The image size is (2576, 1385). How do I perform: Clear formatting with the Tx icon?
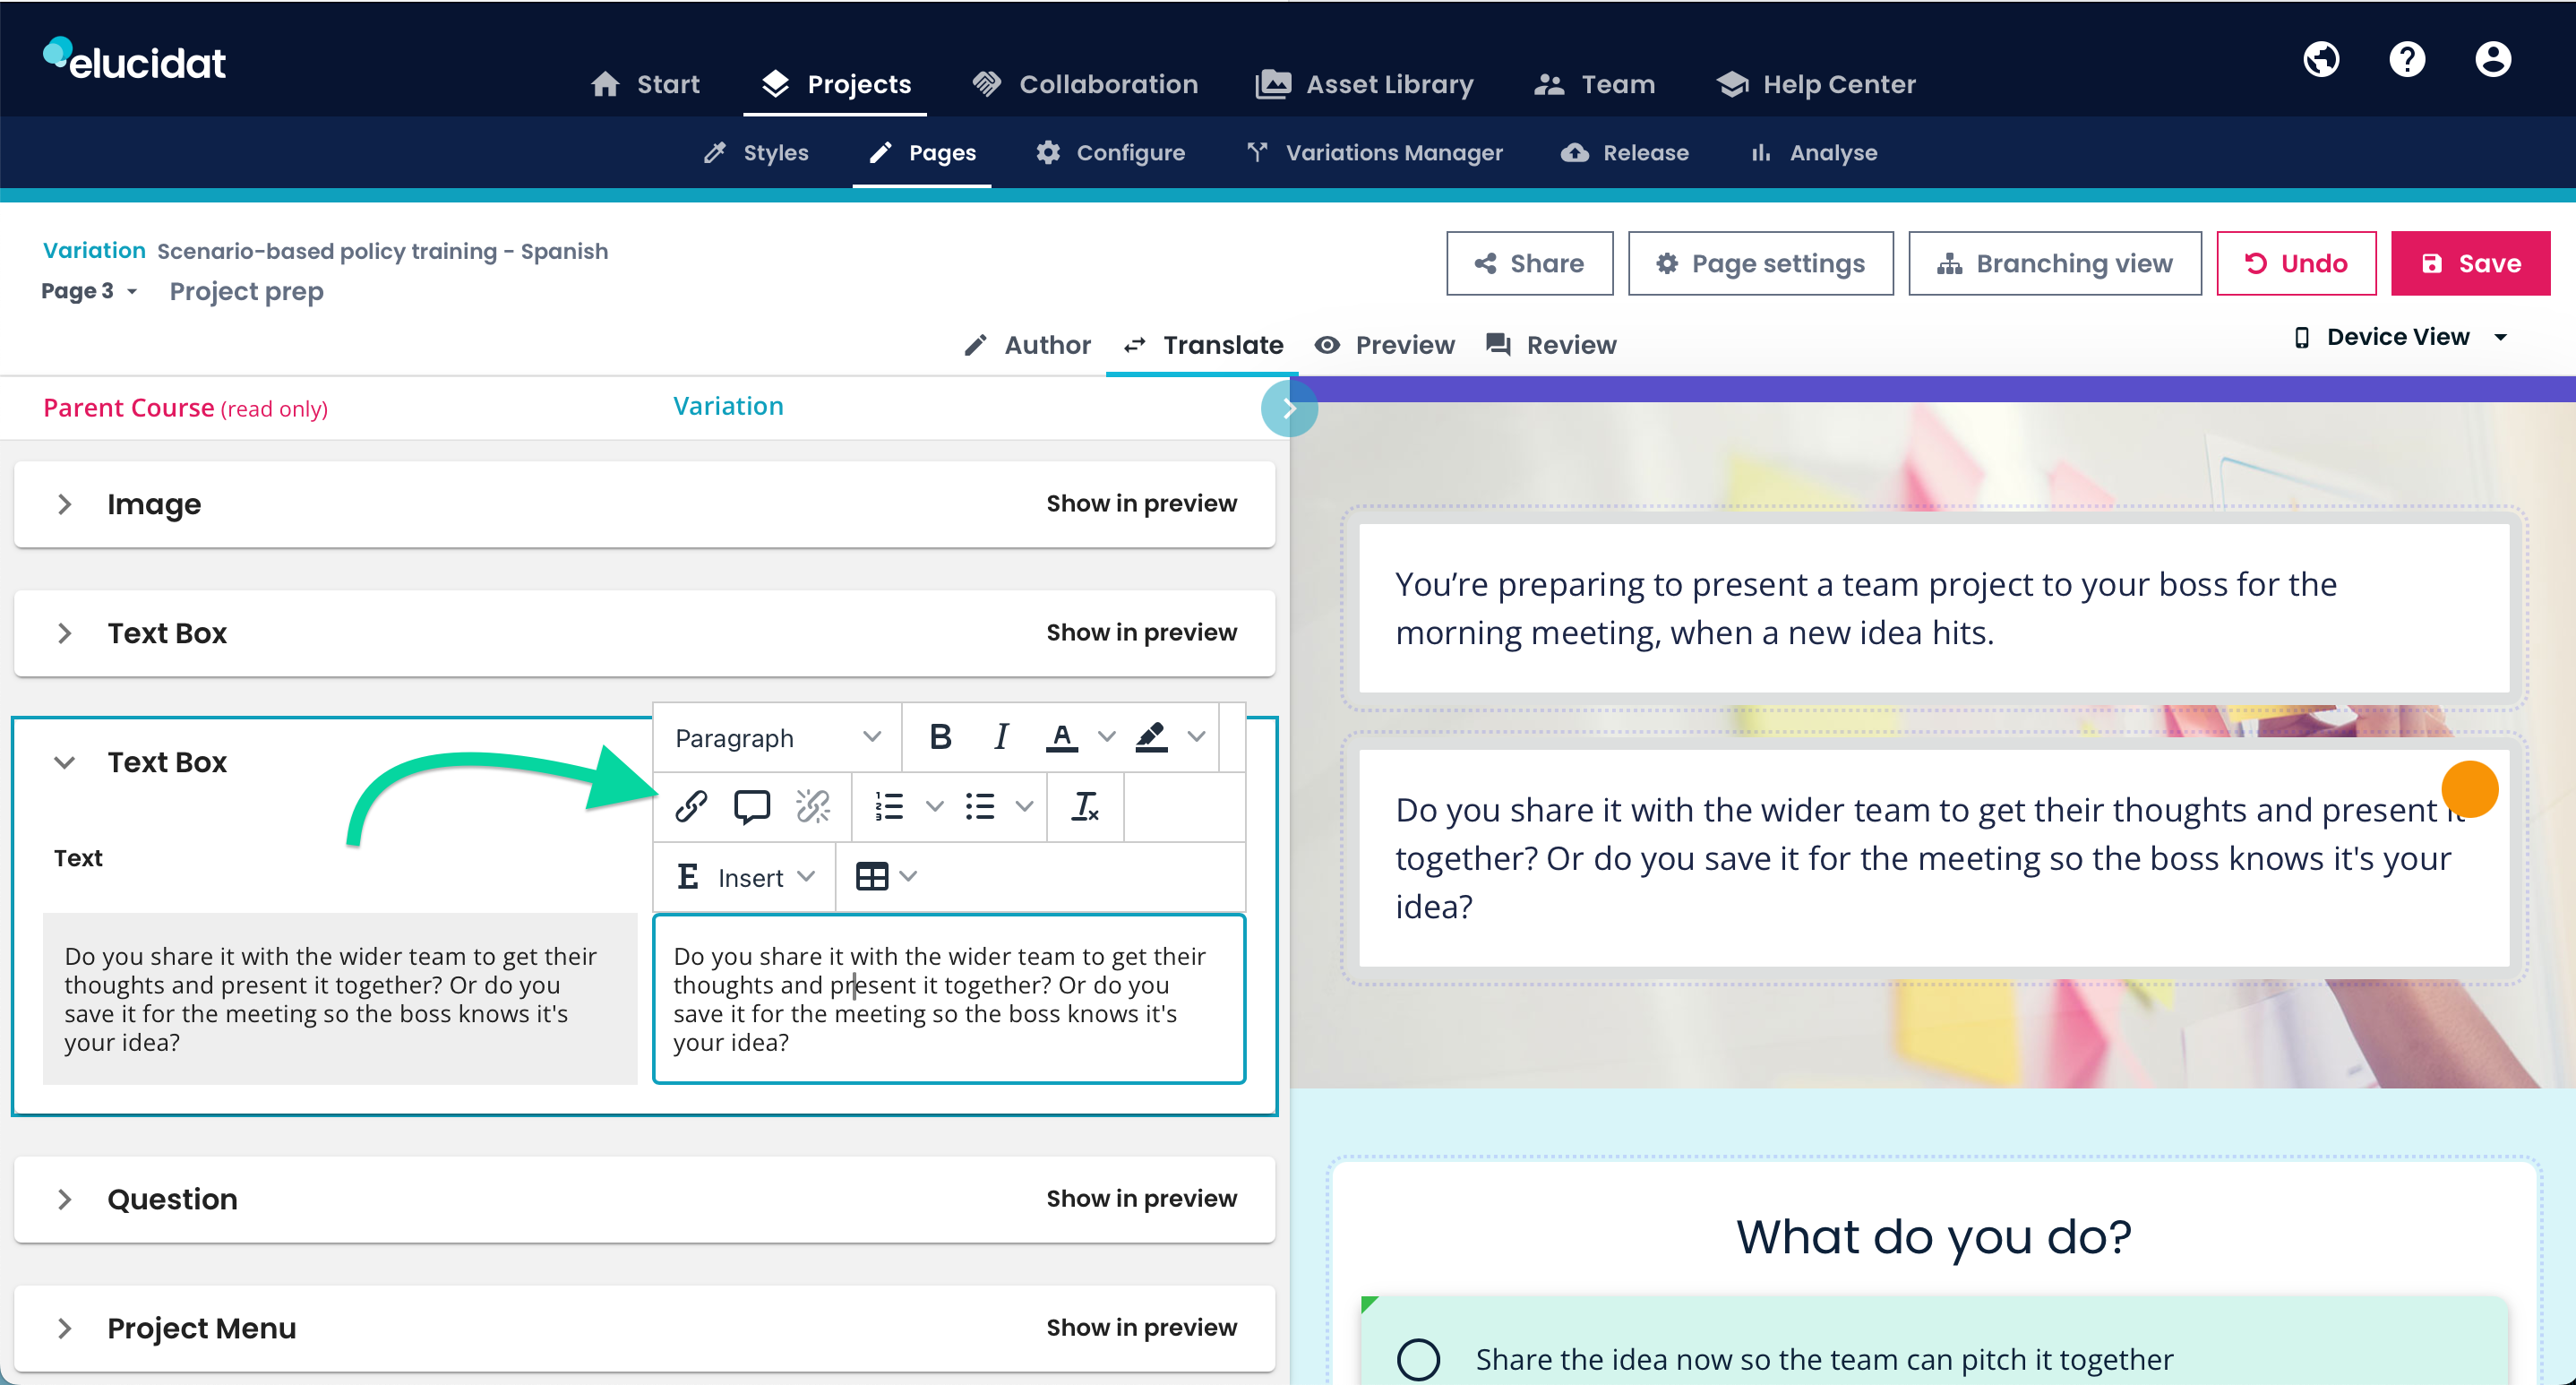tap(1085, 806)
